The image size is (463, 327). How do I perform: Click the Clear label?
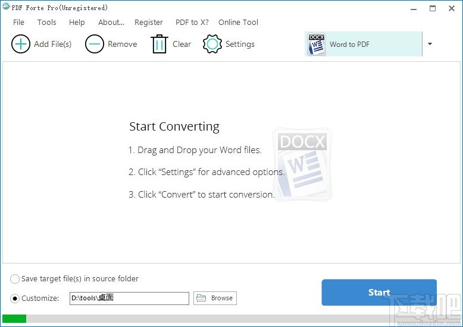[x=182, y=44]
